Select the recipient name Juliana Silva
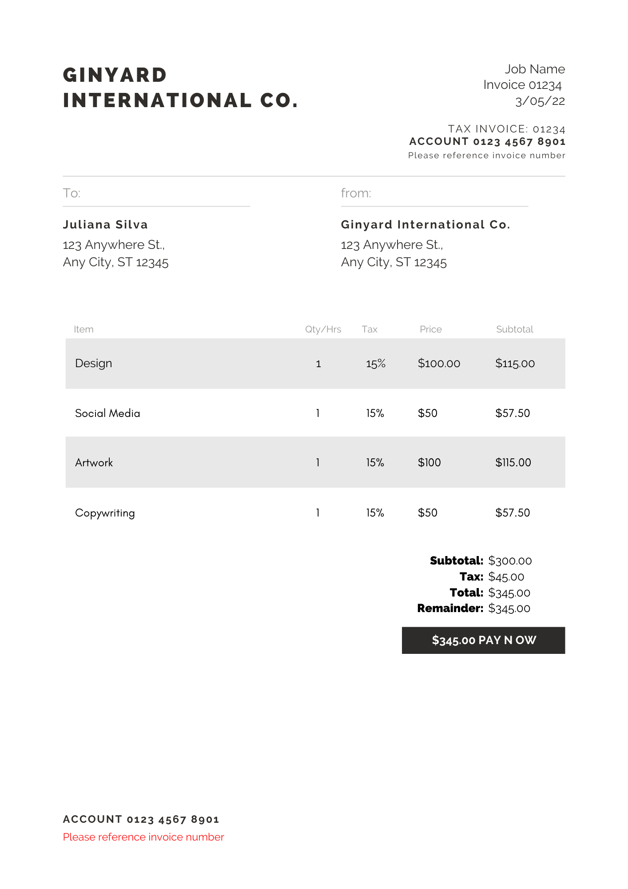Screen dimensions: 628x889 pyautogui.click(x=105, y=224)
